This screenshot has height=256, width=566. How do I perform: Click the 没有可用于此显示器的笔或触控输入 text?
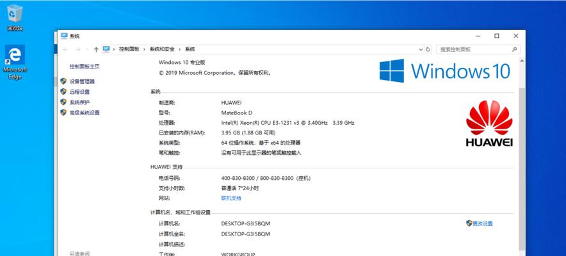pyautogui.click(x=261, y=153)
